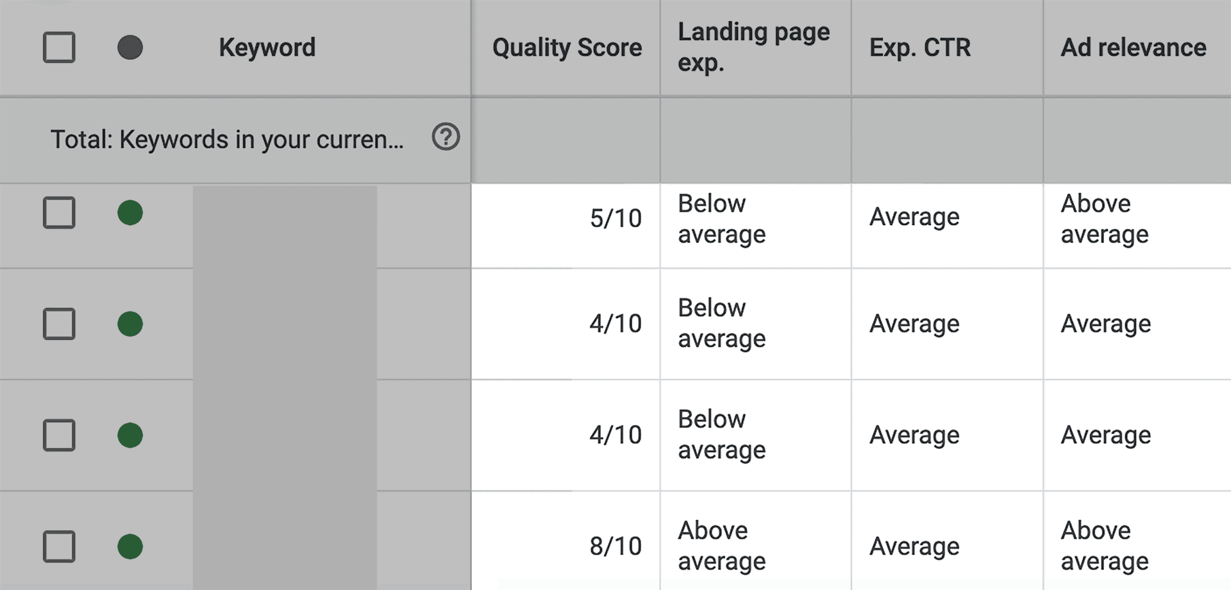Sort by Quality Score column header
This screenshot has height=590, width=1231.
point(567,47)
